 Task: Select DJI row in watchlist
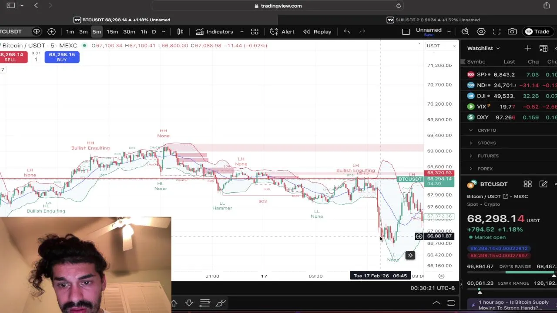(509, 96)
